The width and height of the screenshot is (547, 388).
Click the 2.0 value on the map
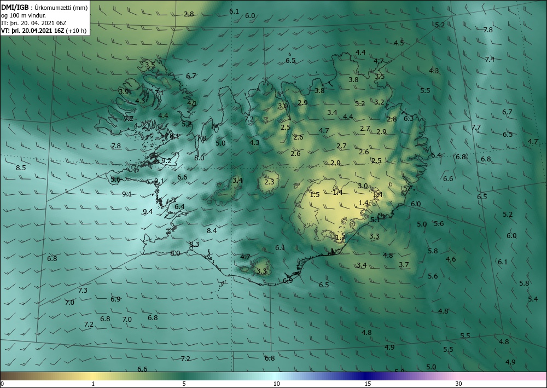pos(335,163)
